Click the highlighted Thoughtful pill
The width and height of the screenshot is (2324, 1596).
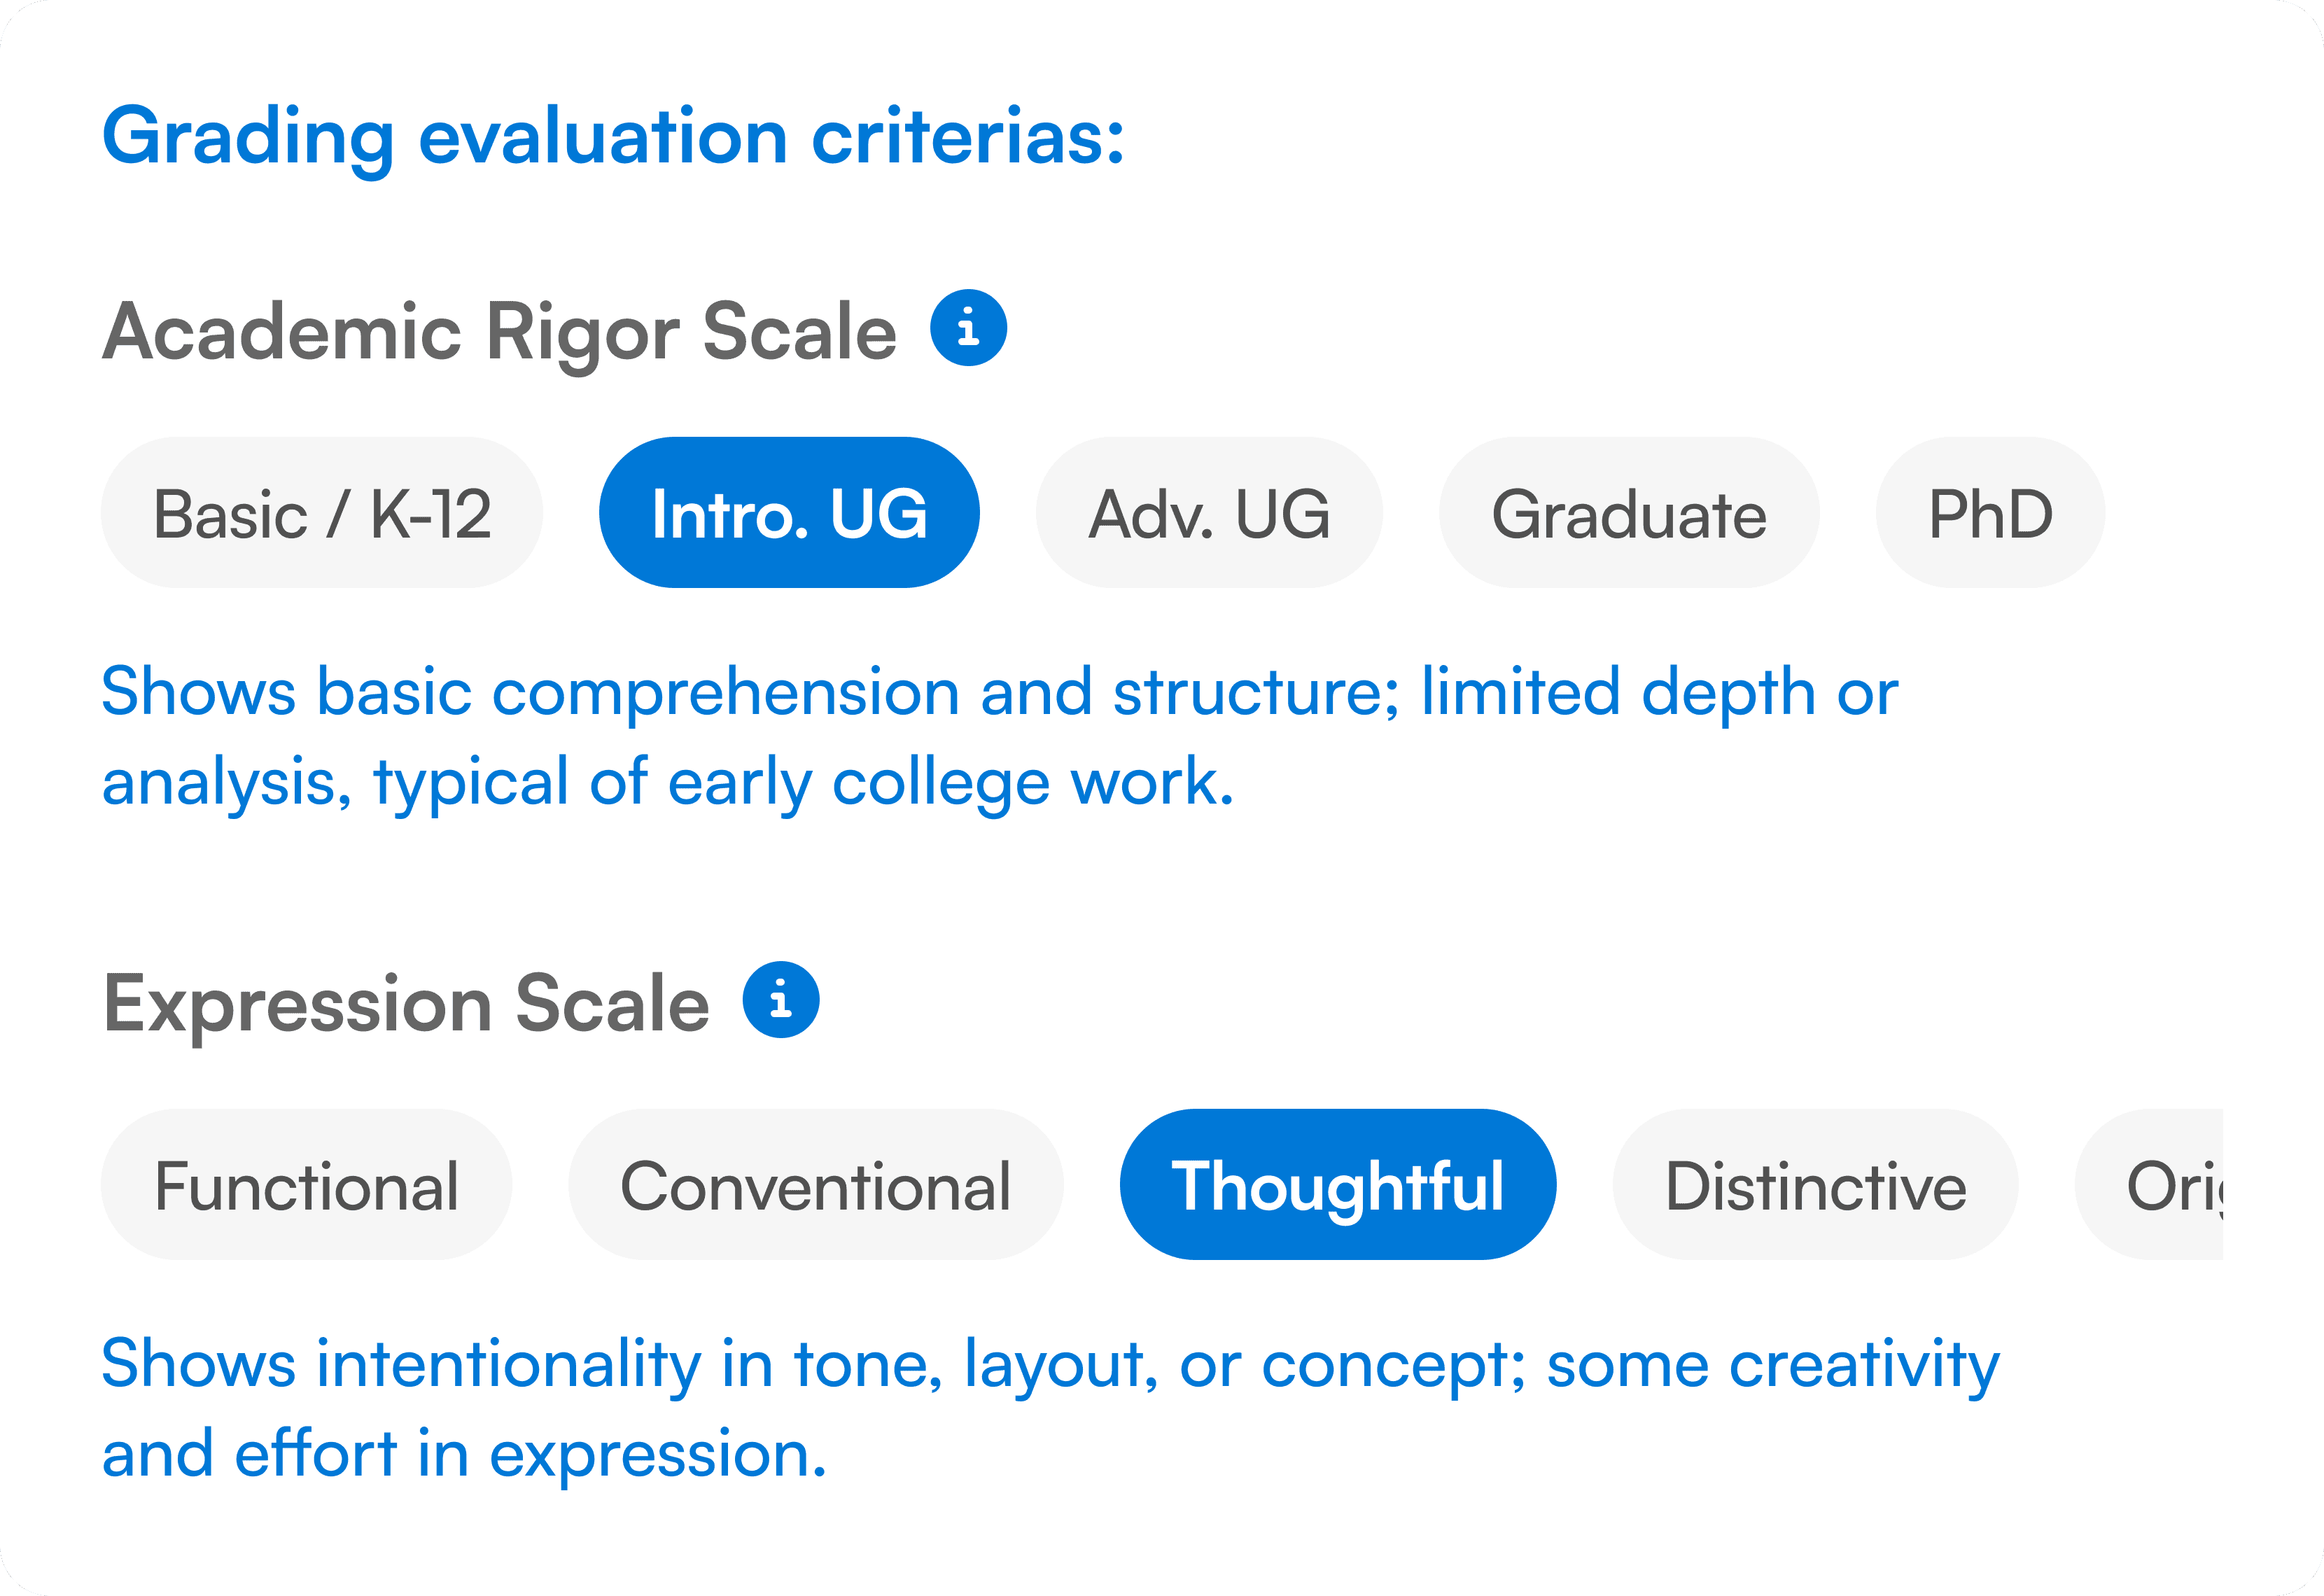[x=1338, y=1185]
